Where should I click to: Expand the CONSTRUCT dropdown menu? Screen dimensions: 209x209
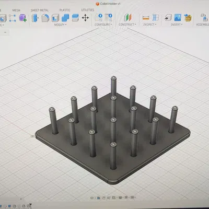[127, 25]
